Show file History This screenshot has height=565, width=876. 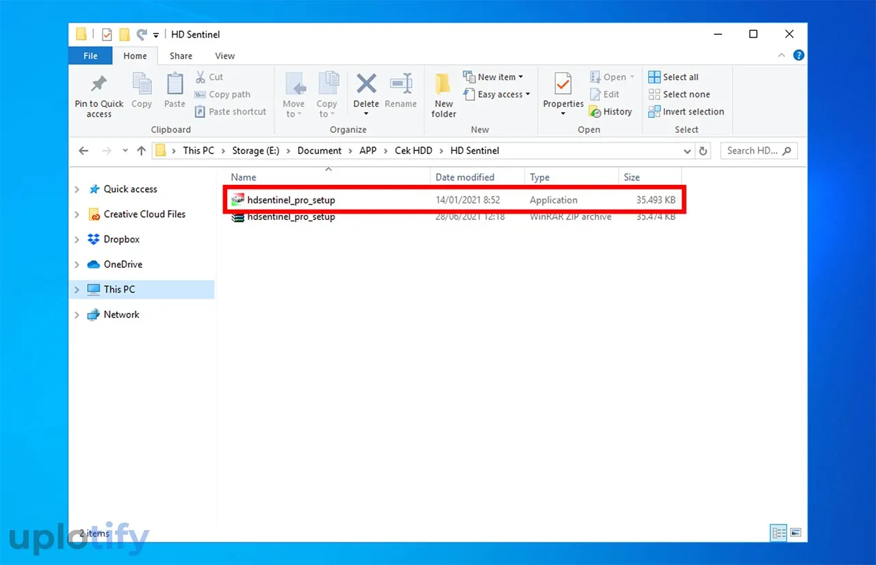coord(610,112)
